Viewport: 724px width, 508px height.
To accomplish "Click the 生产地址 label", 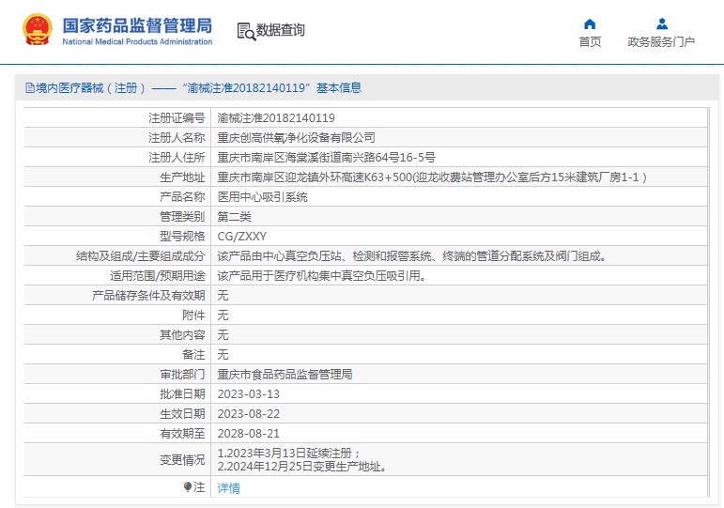I will pos(182,177).
